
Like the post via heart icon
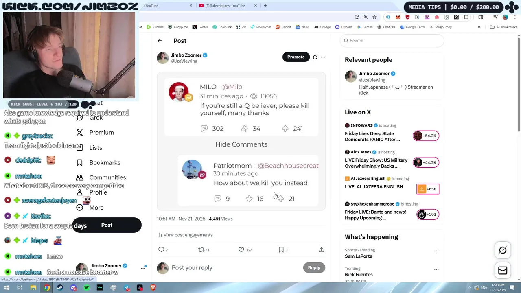241,250
